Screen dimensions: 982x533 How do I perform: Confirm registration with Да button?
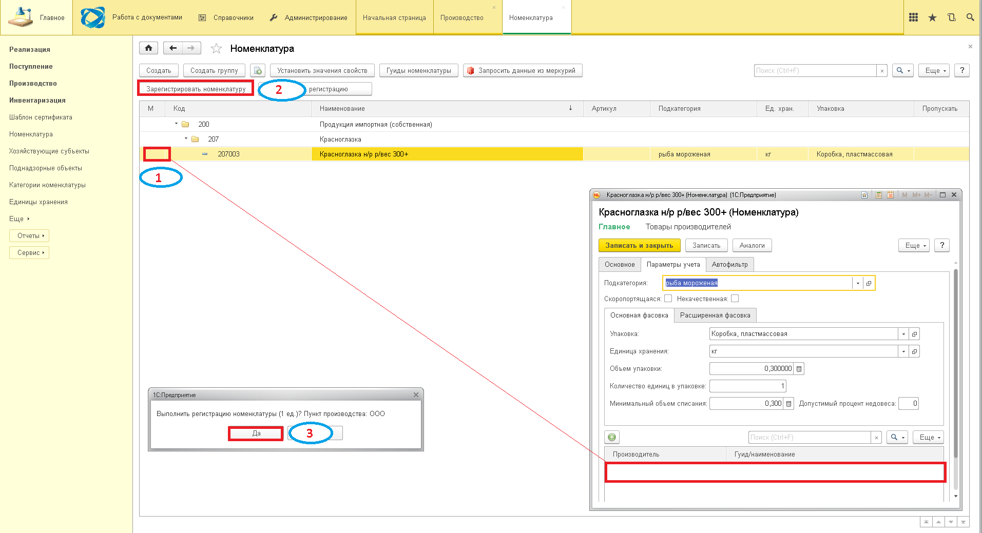tap(256, 433)
